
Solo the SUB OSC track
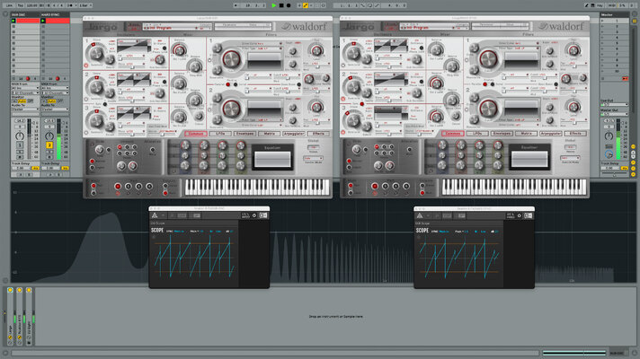[20, 152]
